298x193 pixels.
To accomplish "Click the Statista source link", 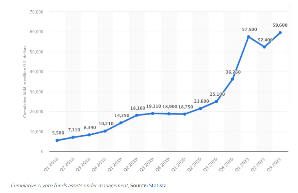I will click(x=158, y=185).
